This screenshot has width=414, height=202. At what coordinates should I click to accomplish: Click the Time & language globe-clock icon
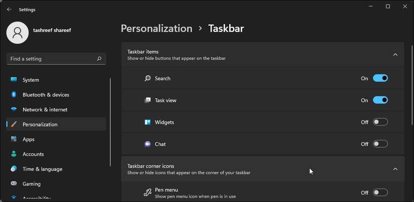pos(14,169)
